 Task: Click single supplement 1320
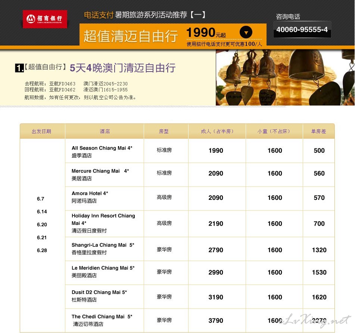[319, 250]
